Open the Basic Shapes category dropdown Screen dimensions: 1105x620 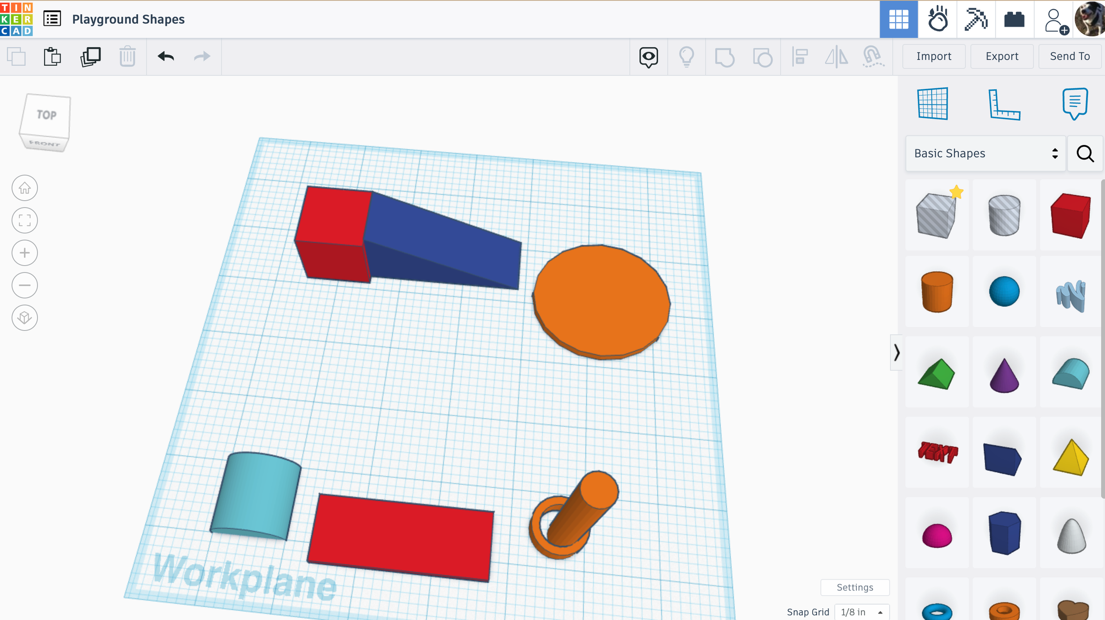click(x=985, y=153)
